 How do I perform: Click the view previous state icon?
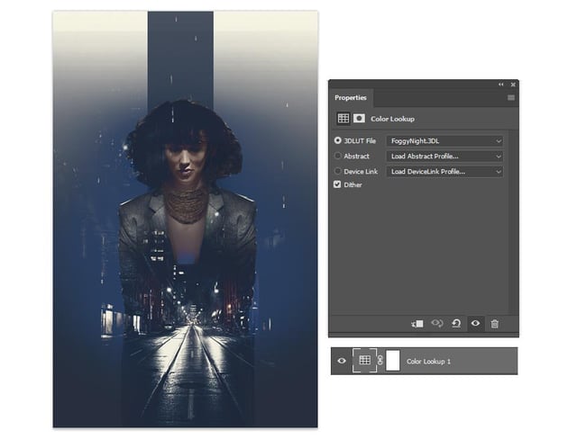(437, 323)
